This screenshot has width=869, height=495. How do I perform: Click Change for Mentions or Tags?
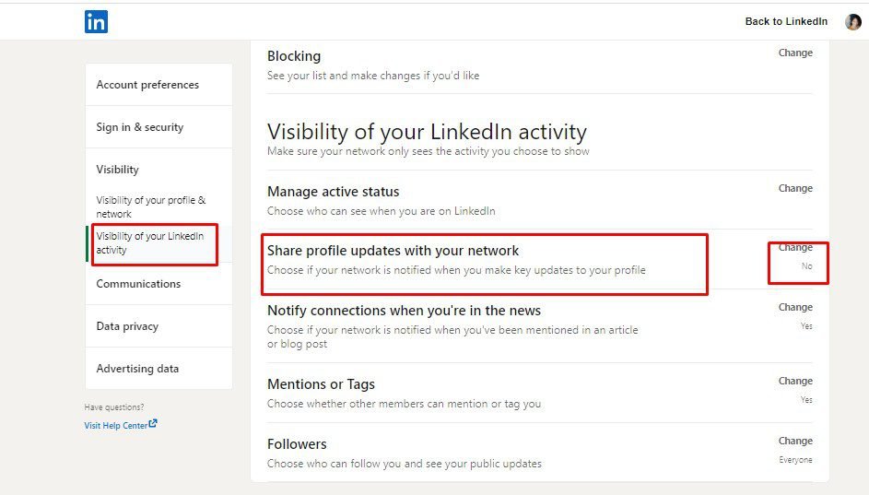[795, 381]
